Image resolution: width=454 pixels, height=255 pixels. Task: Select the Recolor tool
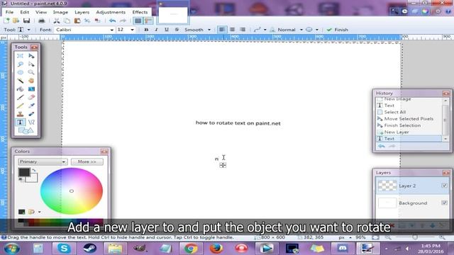tap(31, 114)
